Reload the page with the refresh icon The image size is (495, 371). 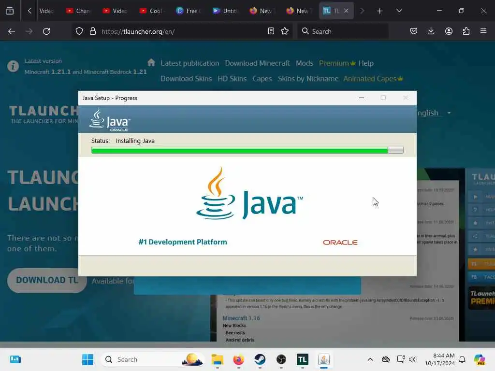[46, 31]
